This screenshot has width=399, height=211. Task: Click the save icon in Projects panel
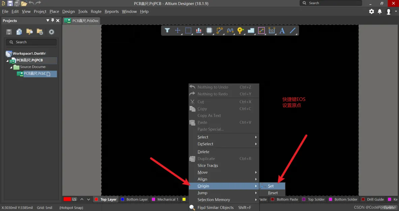pos(9,32)
